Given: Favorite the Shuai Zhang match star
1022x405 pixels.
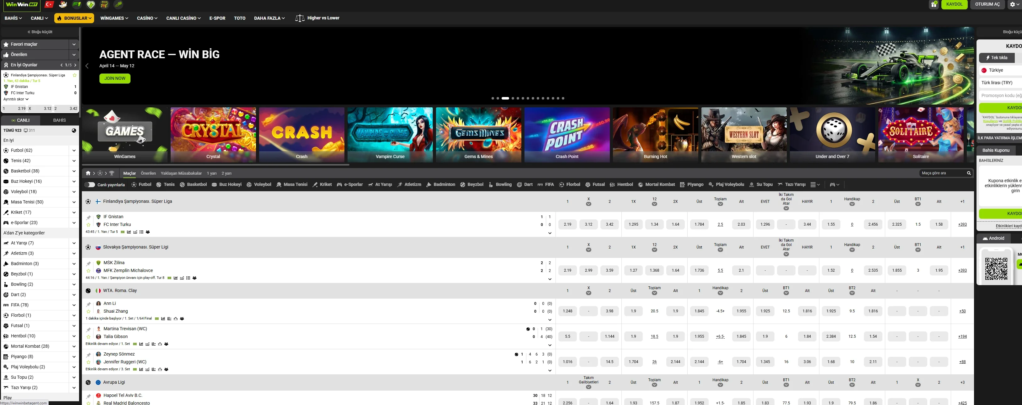Looking at the screenshot, I should 88,311.
